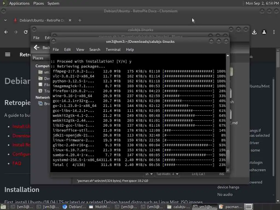This screenshot has height=210, width=280.
Task: Open the Places menu in top panel
Action: [x=38, y=3]
